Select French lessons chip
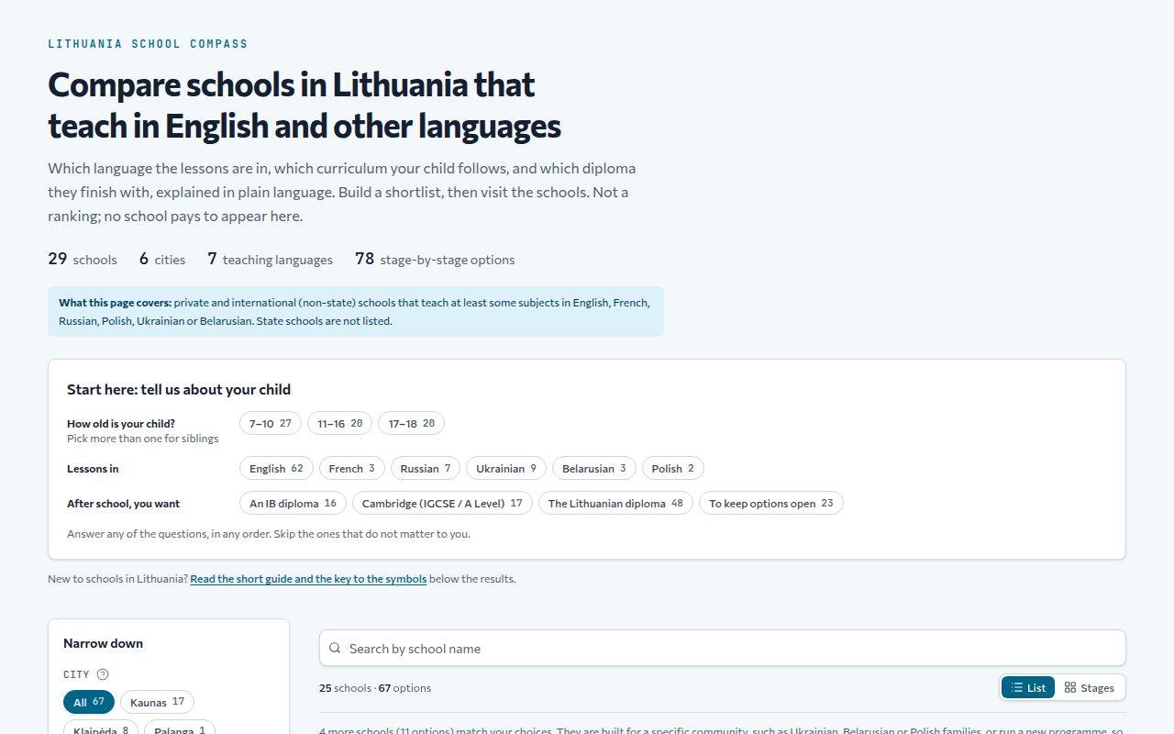1174x734 pixels. pyautogui.click(x=352, y=468)
